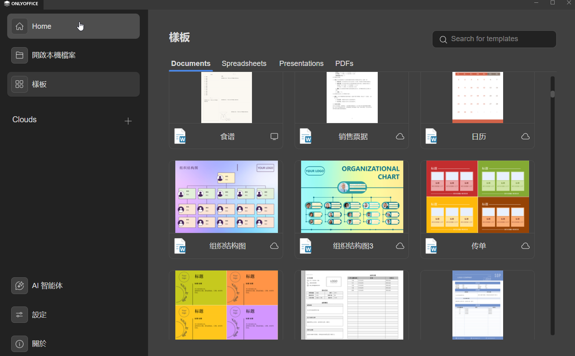The width and height of the screenshot is (575, 356).
Task: Select the Documents tab
Action: pyautogui.click(x=190, y=63)
